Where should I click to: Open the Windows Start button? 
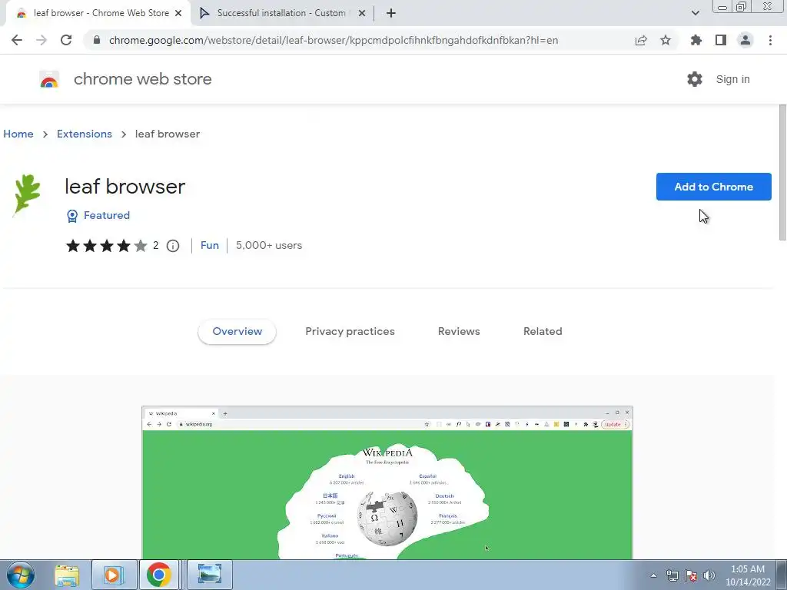click(20, 575)
